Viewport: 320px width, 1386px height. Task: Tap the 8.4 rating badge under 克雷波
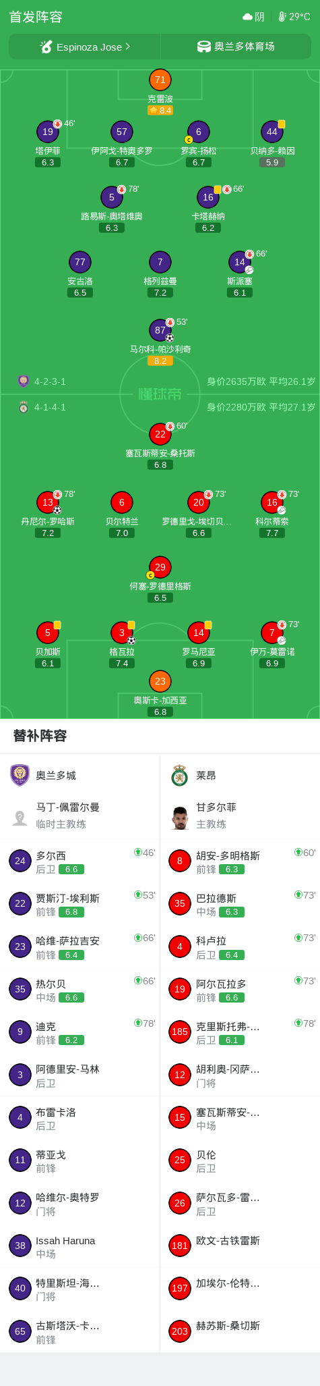pos(160,110)
